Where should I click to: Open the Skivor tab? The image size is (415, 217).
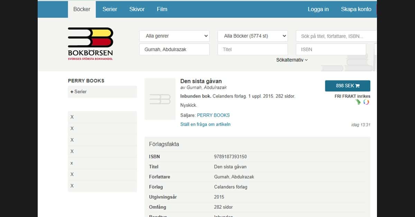pos(137,9)
